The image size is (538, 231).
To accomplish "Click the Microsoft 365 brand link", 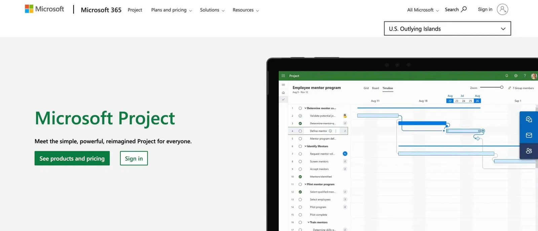I will click(101, 10).
